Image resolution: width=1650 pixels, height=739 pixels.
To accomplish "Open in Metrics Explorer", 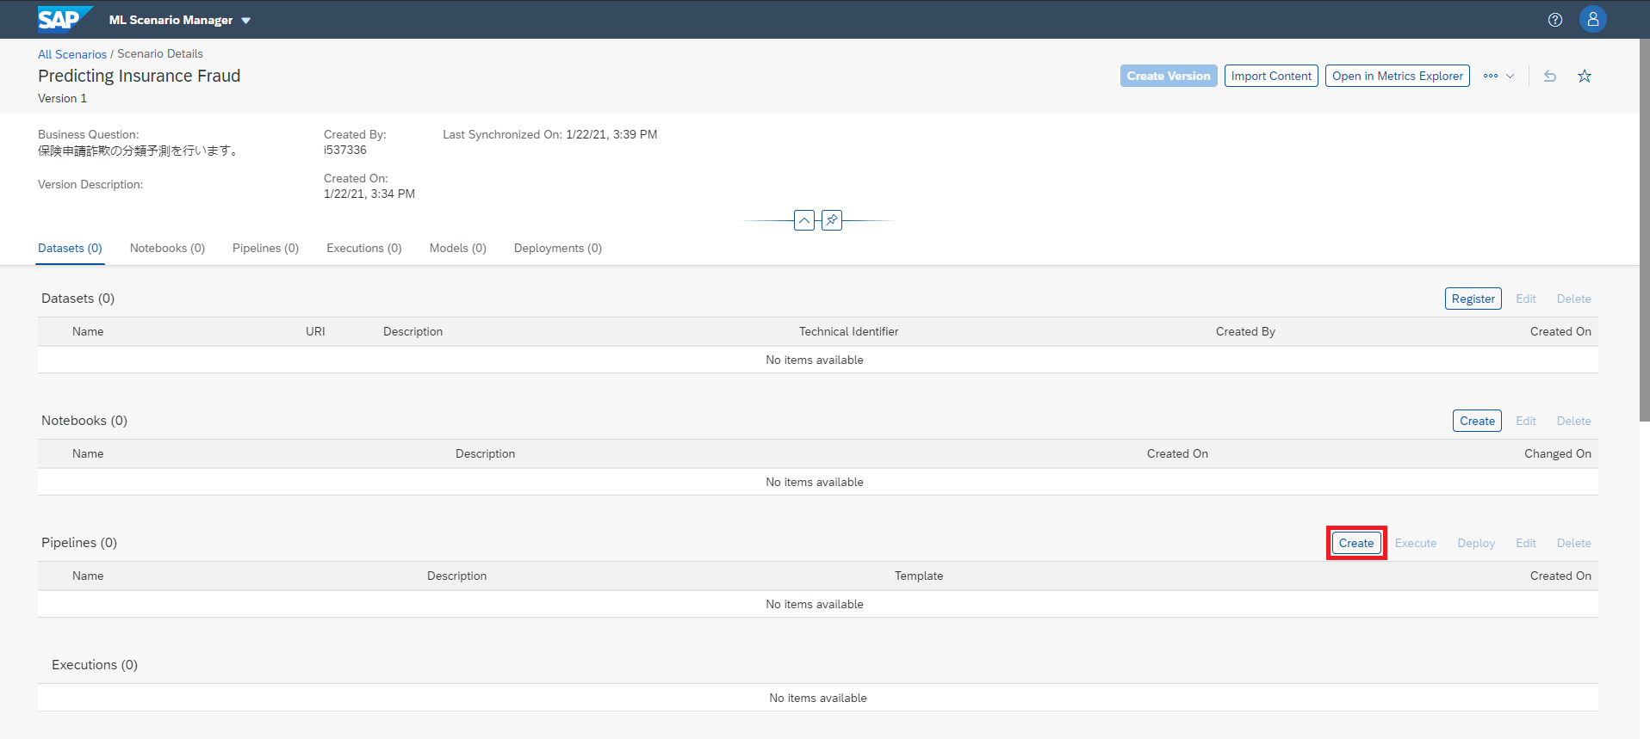I will (x=1397, y=76).
